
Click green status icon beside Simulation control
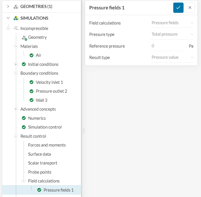(x=24, y=127)
